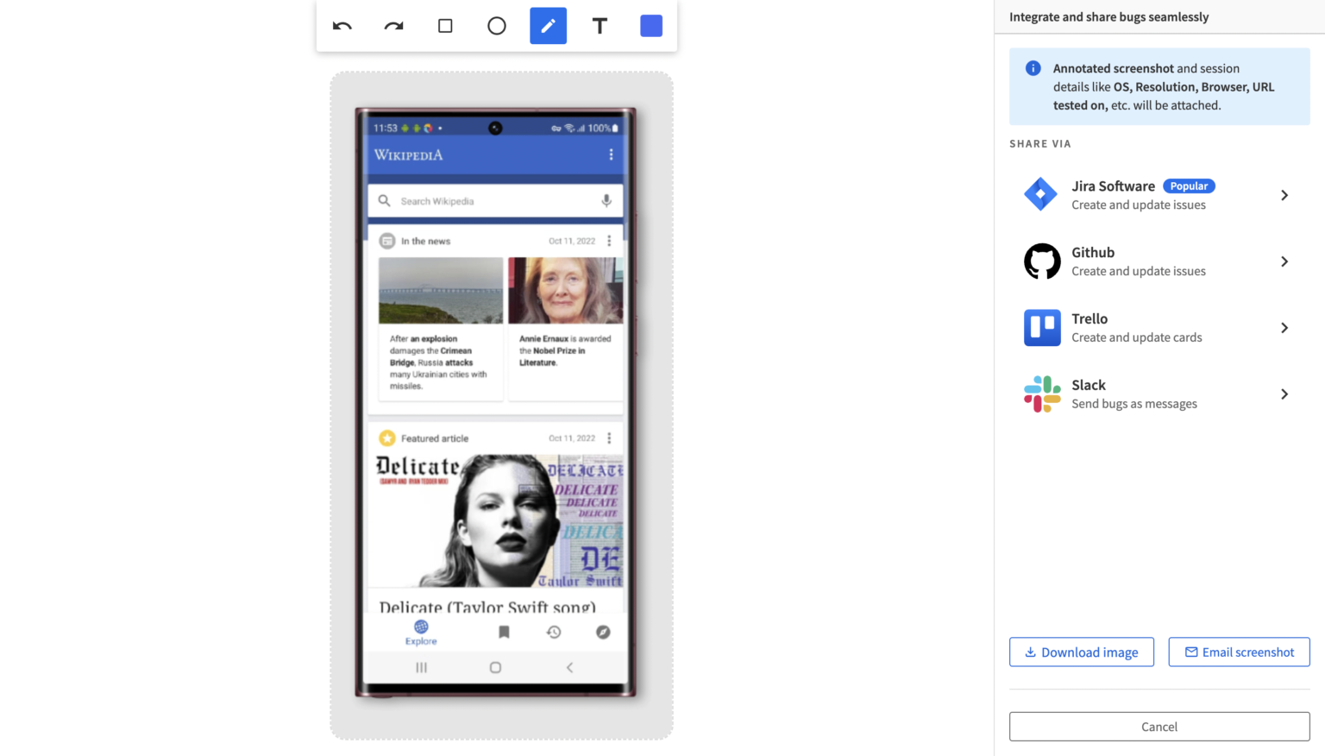Expand the Trello option chevron

click(x=1284, y=328)
